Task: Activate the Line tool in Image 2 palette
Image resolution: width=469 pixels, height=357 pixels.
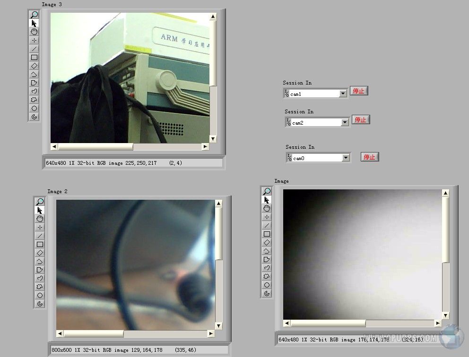Action: (x=40, y=236)
